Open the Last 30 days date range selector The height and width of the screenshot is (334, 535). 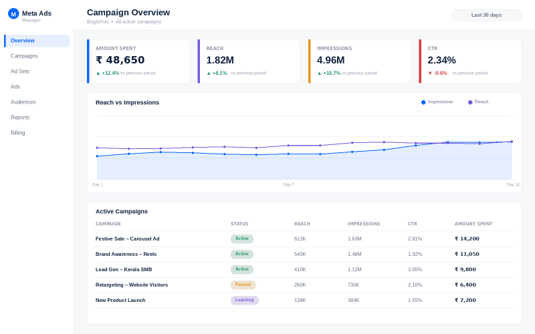(487, 15)
